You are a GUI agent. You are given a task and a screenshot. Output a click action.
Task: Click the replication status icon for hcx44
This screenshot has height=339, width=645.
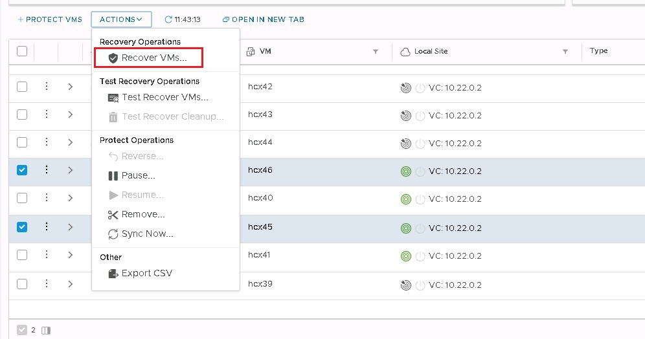405,144
